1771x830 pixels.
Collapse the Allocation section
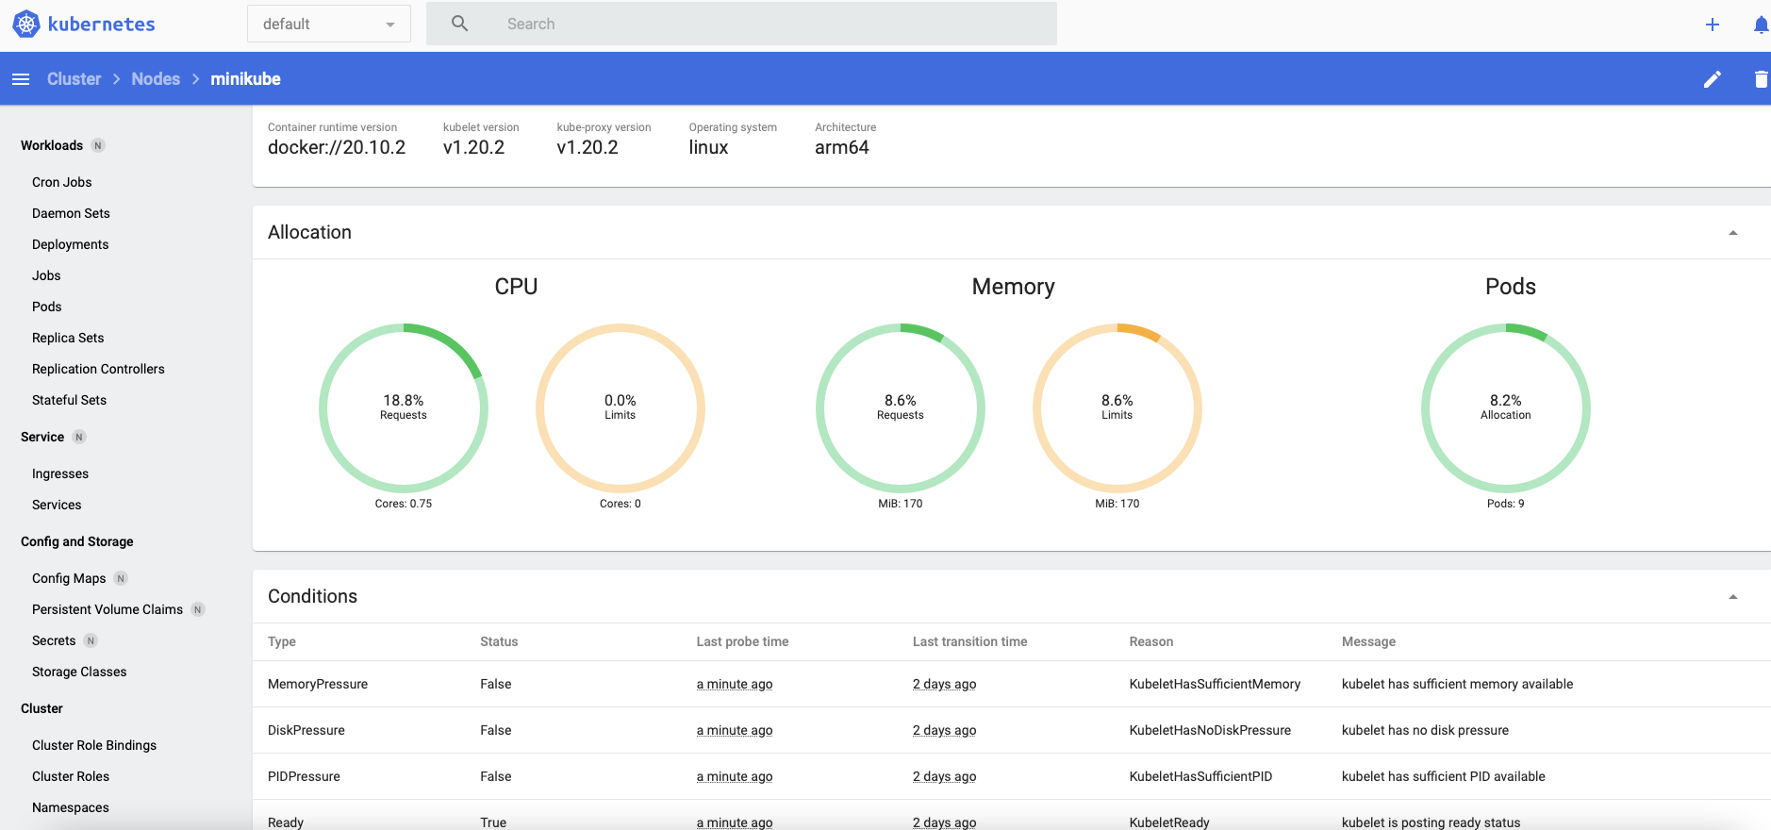1732,233
